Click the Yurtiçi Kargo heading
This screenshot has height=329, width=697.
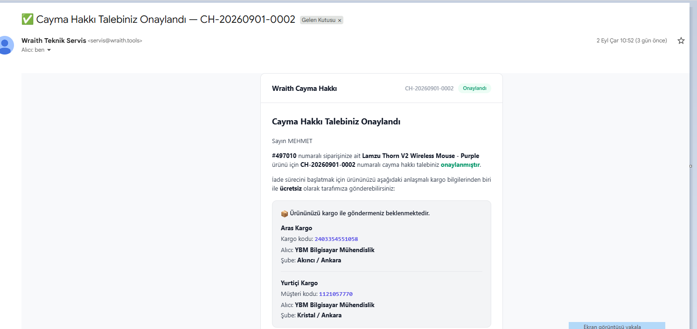pos(299,283)
